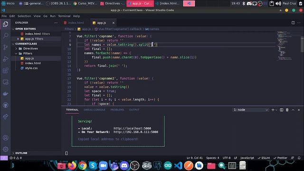Show notifications via bell icon
The height and width of the screenshot is (171, 304).
299,158
